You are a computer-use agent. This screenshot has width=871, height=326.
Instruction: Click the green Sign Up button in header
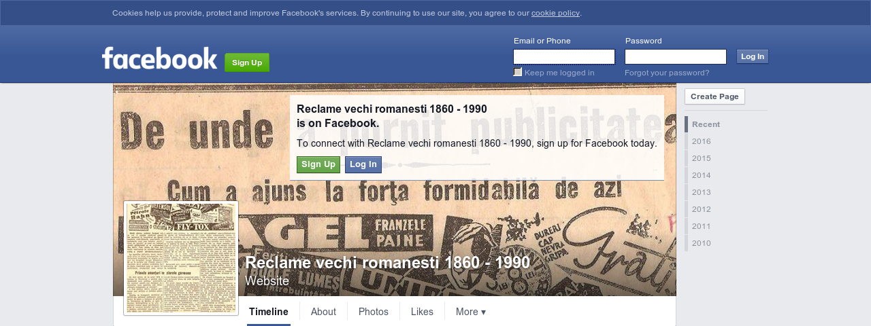coord(247,62)
